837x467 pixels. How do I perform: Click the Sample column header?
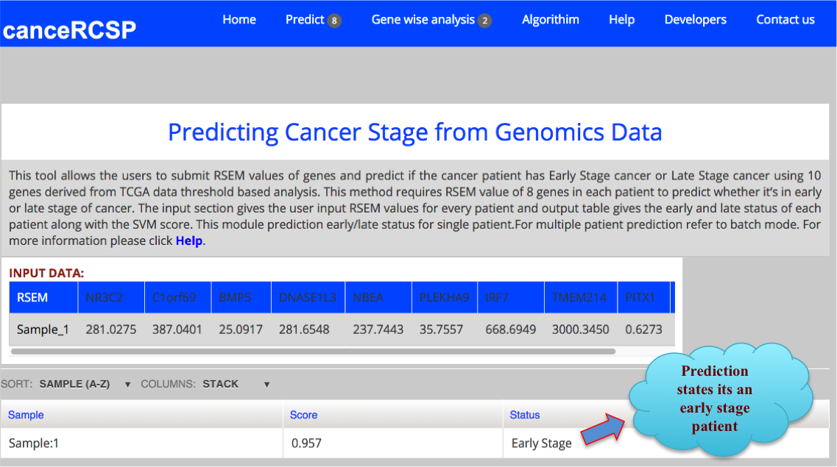pos(26,415)
